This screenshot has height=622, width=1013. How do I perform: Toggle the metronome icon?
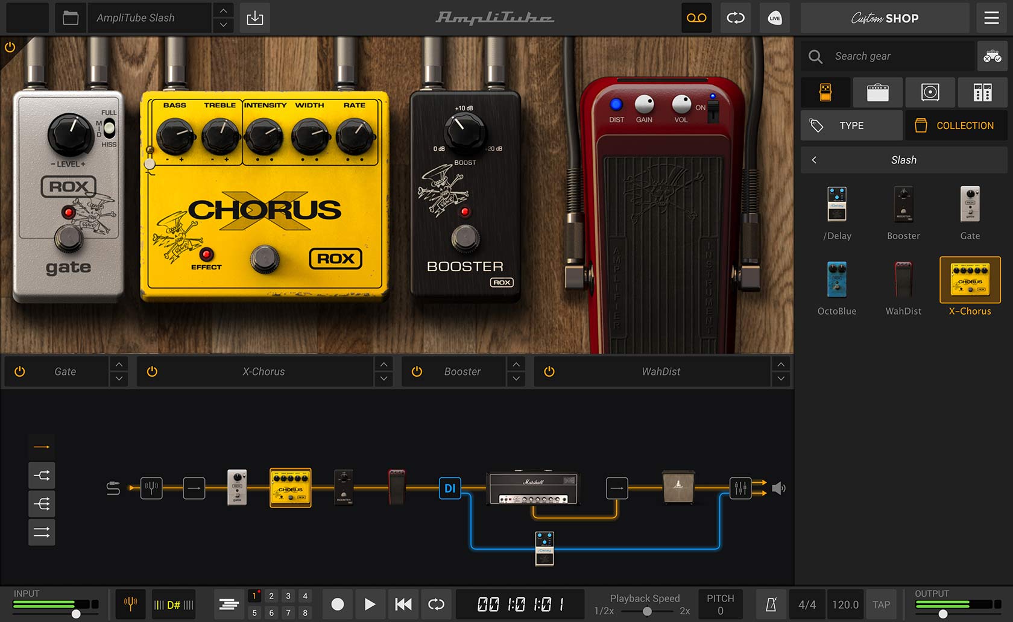771,605
